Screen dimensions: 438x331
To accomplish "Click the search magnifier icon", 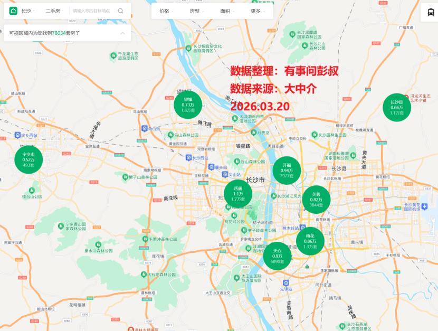I will pos(121,11).
